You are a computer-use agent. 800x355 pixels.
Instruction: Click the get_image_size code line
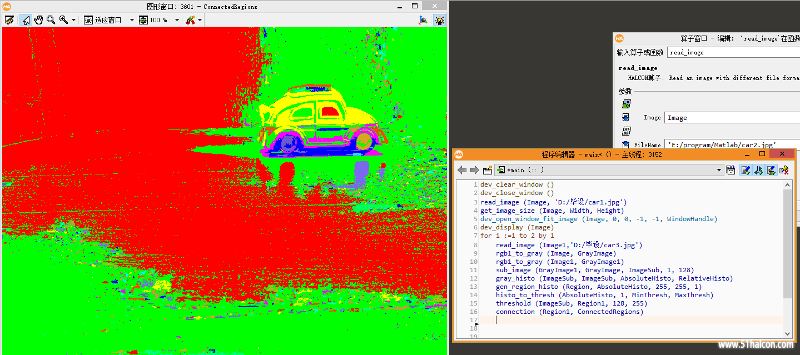point(552,211)
